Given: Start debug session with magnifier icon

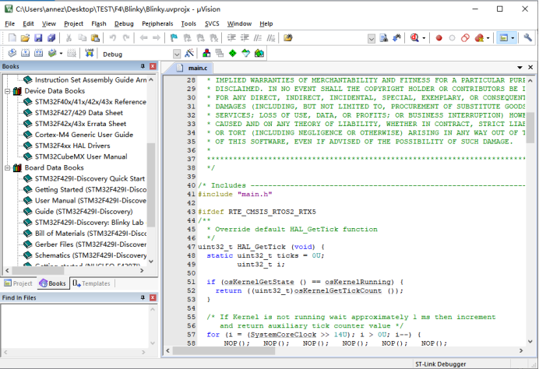Looking at the screenshot, I should click(x=415, y=37).
